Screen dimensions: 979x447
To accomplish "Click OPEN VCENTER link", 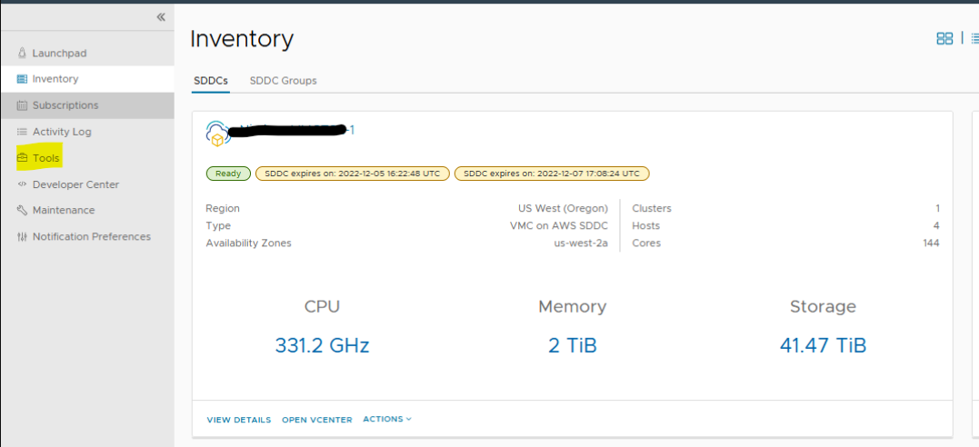I will 316,420.
